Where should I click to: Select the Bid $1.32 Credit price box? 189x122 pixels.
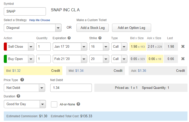(33, 71)
